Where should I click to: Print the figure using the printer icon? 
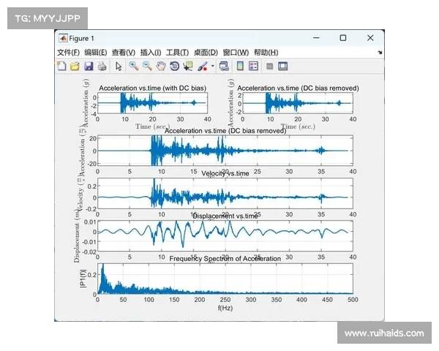[102, 66]
